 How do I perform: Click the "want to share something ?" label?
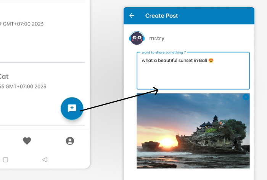pyautogui.click(x=164, y=52)
